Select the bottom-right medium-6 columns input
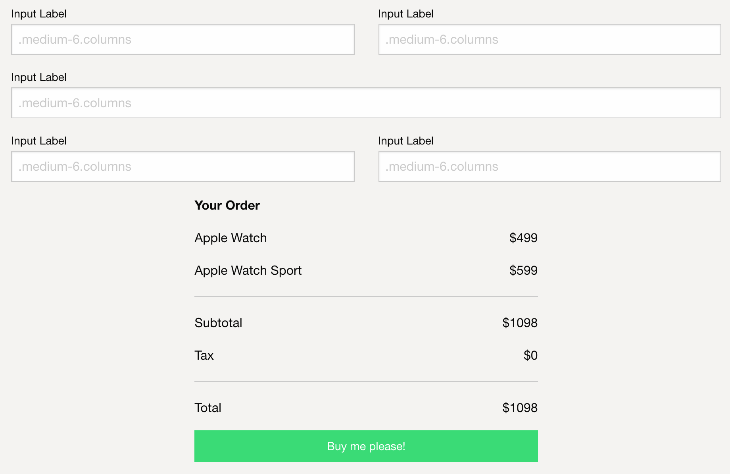Image resolution: width=730 pixels, height=474 pixels. [x=549, y=166]
